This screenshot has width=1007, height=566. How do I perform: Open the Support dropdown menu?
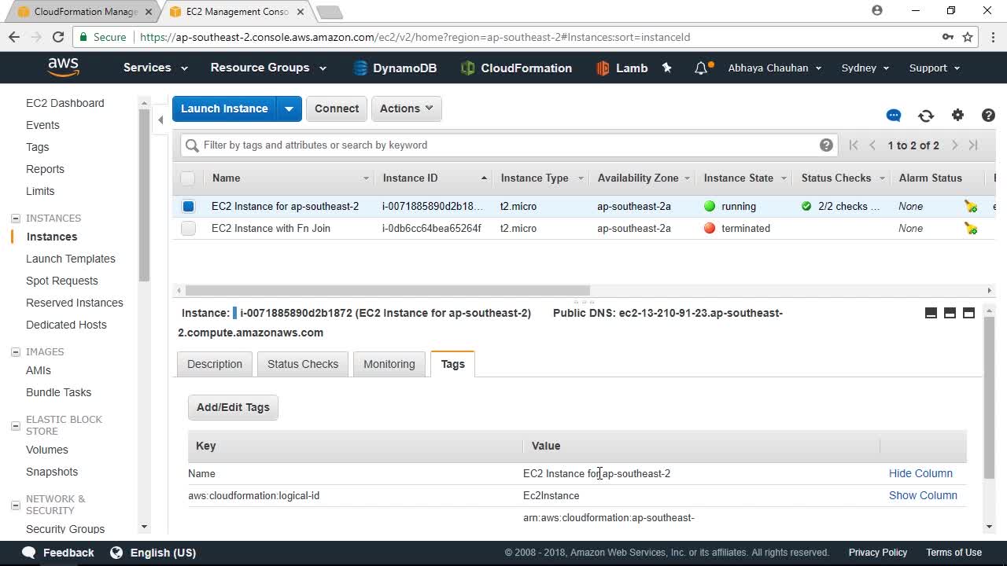coord(935,68)
